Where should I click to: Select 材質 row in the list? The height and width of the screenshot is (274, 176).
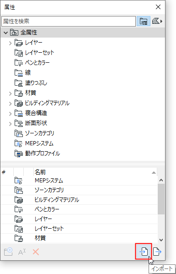point(79,238)
